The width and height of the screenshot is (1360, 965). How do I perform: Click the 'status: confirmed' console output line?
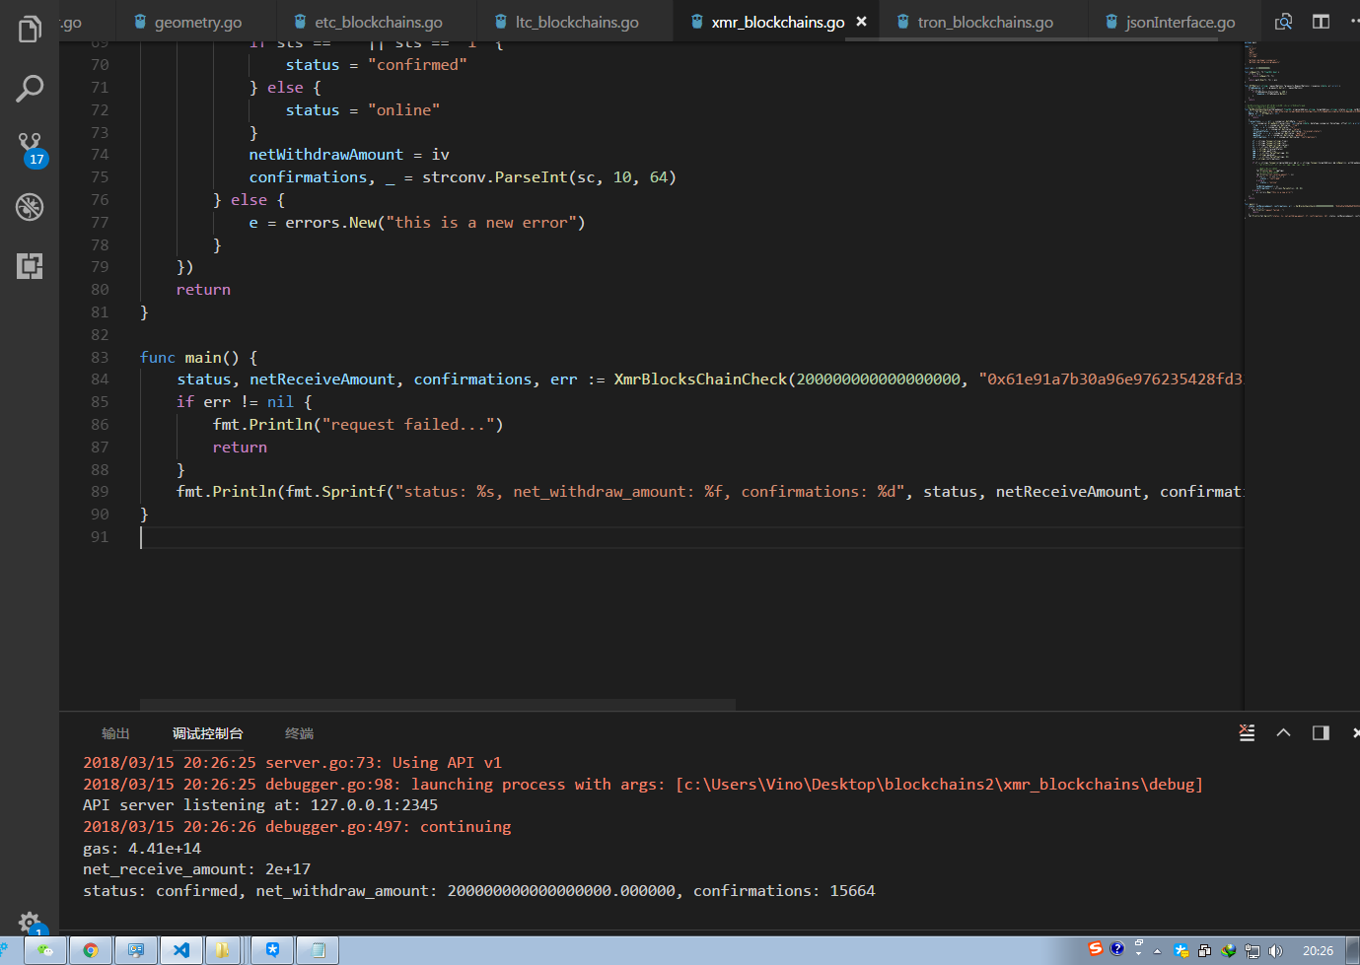tap(479, 891)
